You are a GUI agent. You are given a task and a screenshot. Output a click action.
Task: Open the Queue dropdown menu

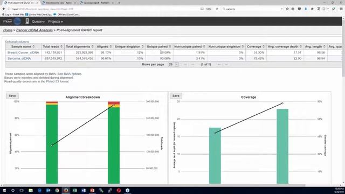(x=38, y=22)
